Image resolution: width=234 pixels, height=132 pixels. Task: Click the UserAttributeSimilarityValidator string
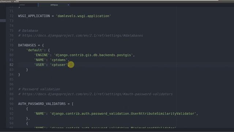(123, 114)
